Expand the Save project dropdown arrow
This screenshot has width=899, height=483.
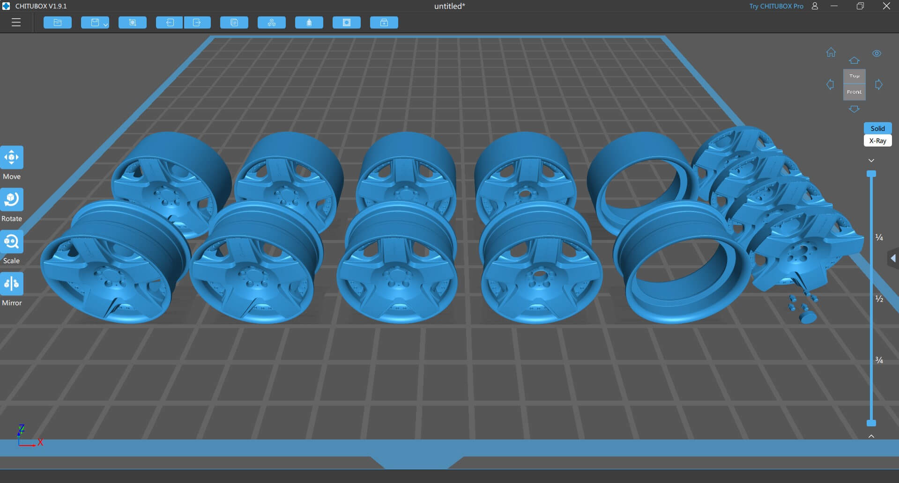(x=105, y=24)
